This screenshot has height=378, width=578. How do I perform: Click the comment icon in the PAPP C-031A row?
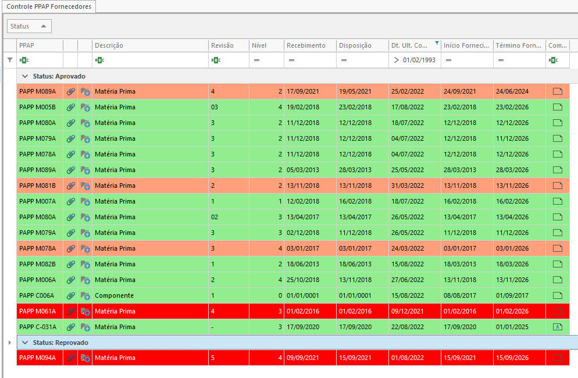pos(557,327)
